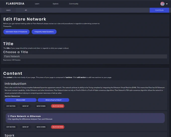Click the Content heading
Image resolution: width=171 pixels, height=137 pixels.
click(13, 73)
